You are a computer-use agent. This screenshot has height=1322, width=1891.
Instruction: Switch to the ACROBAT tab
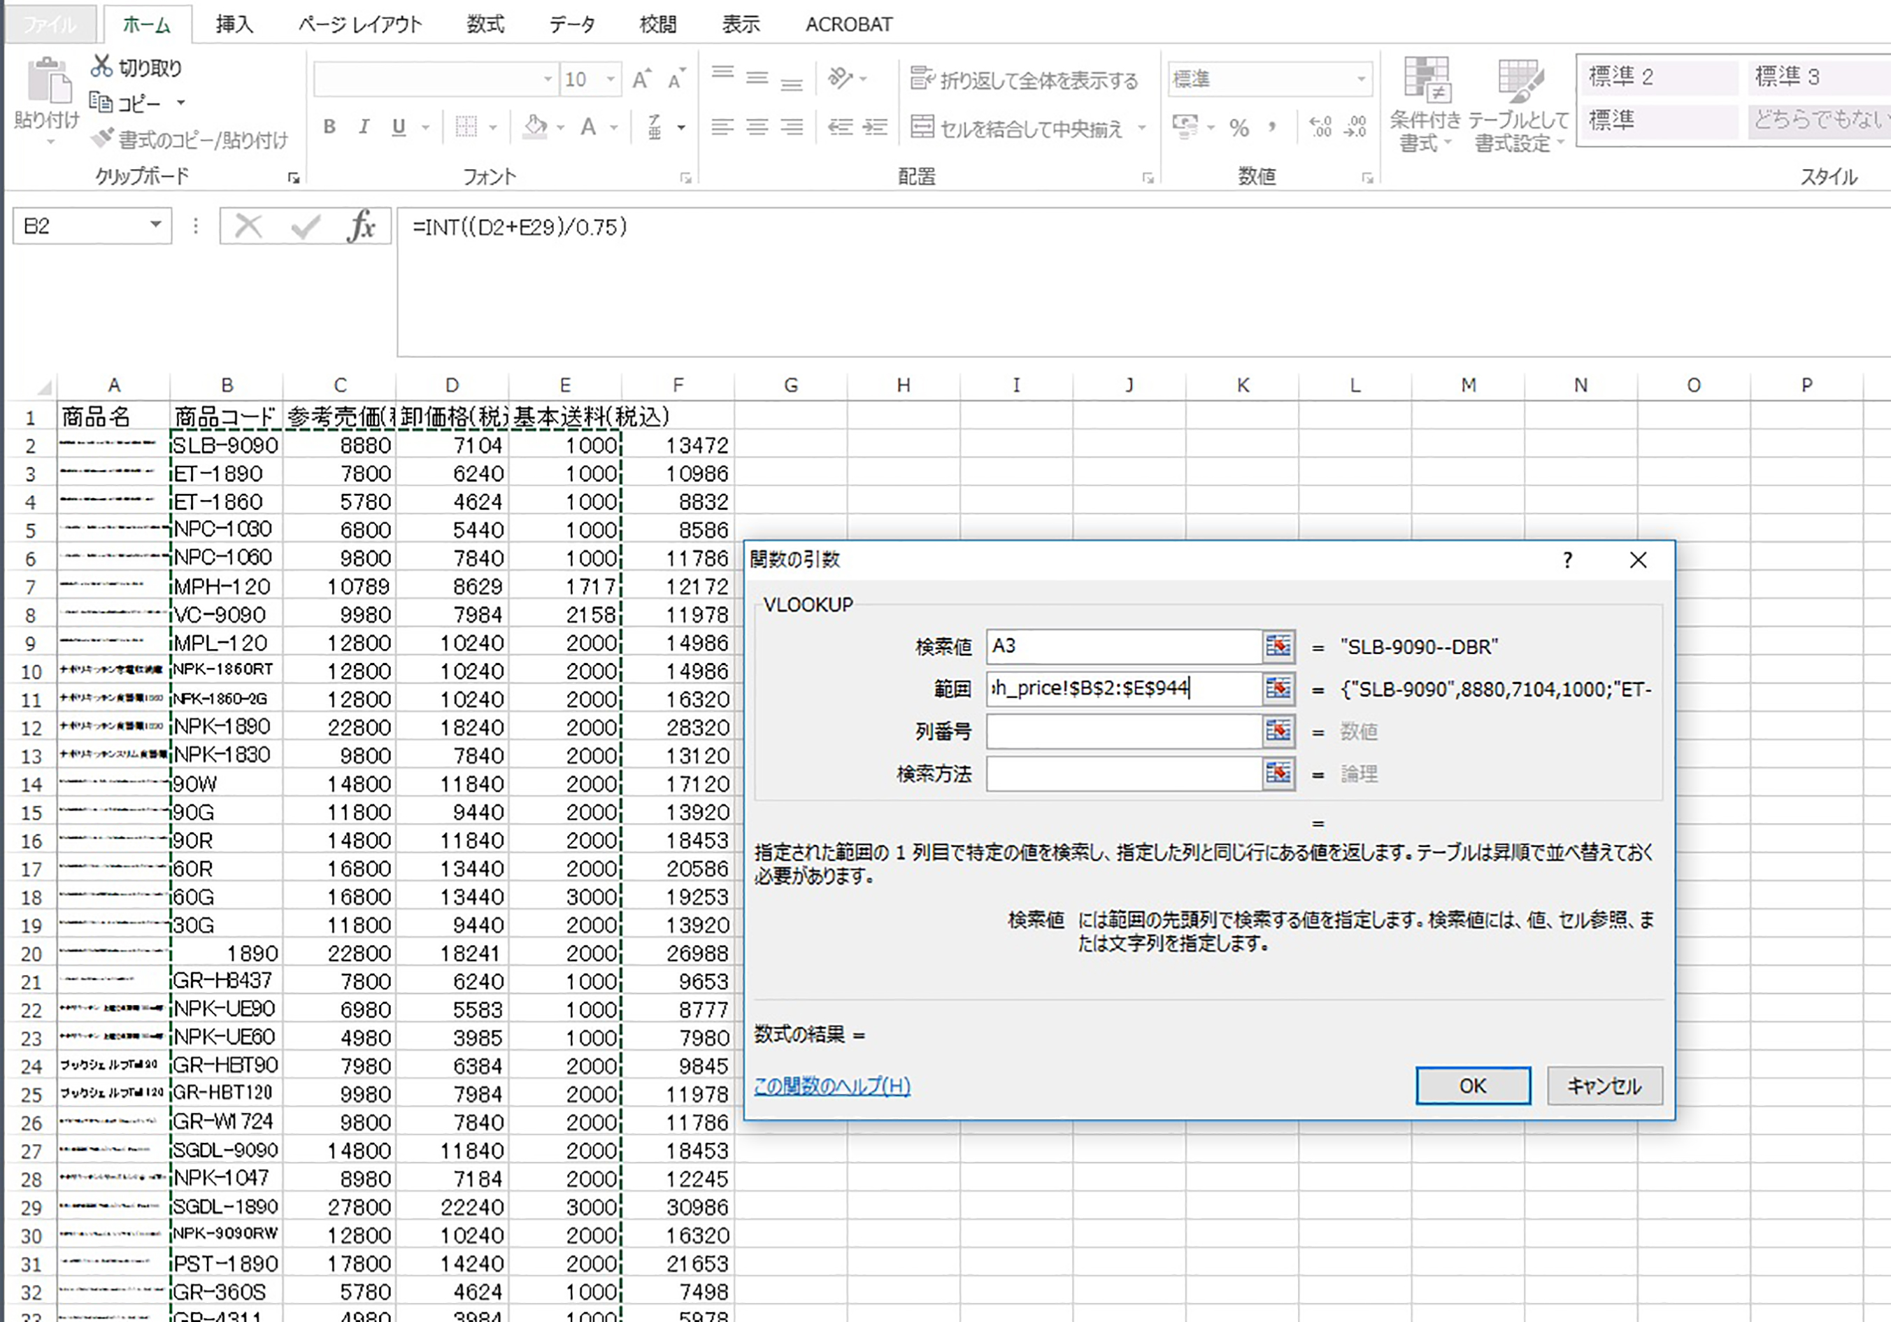click(848, 24)
